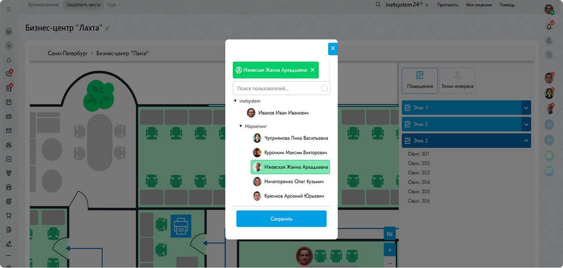Open the mail icon in left sidebar
This screenshot has height=268, width=563.
[x=9, y=131]
